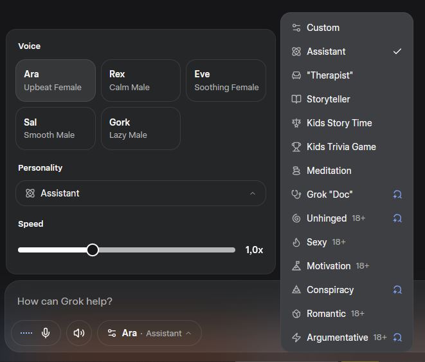The image size is (425, 362).
Task: Click the unfilled Speed slider track
Action: tap(167, 250)
